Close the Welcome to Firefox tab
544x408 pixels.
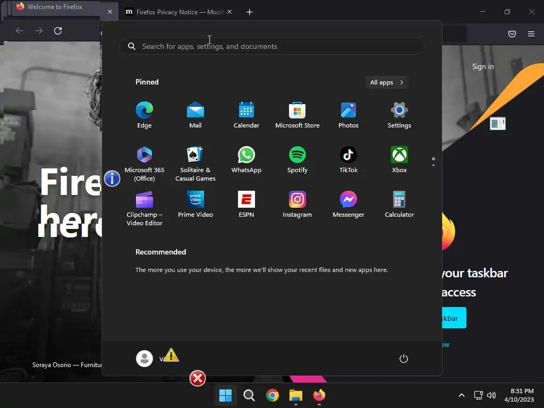click(x=109, y=12)
